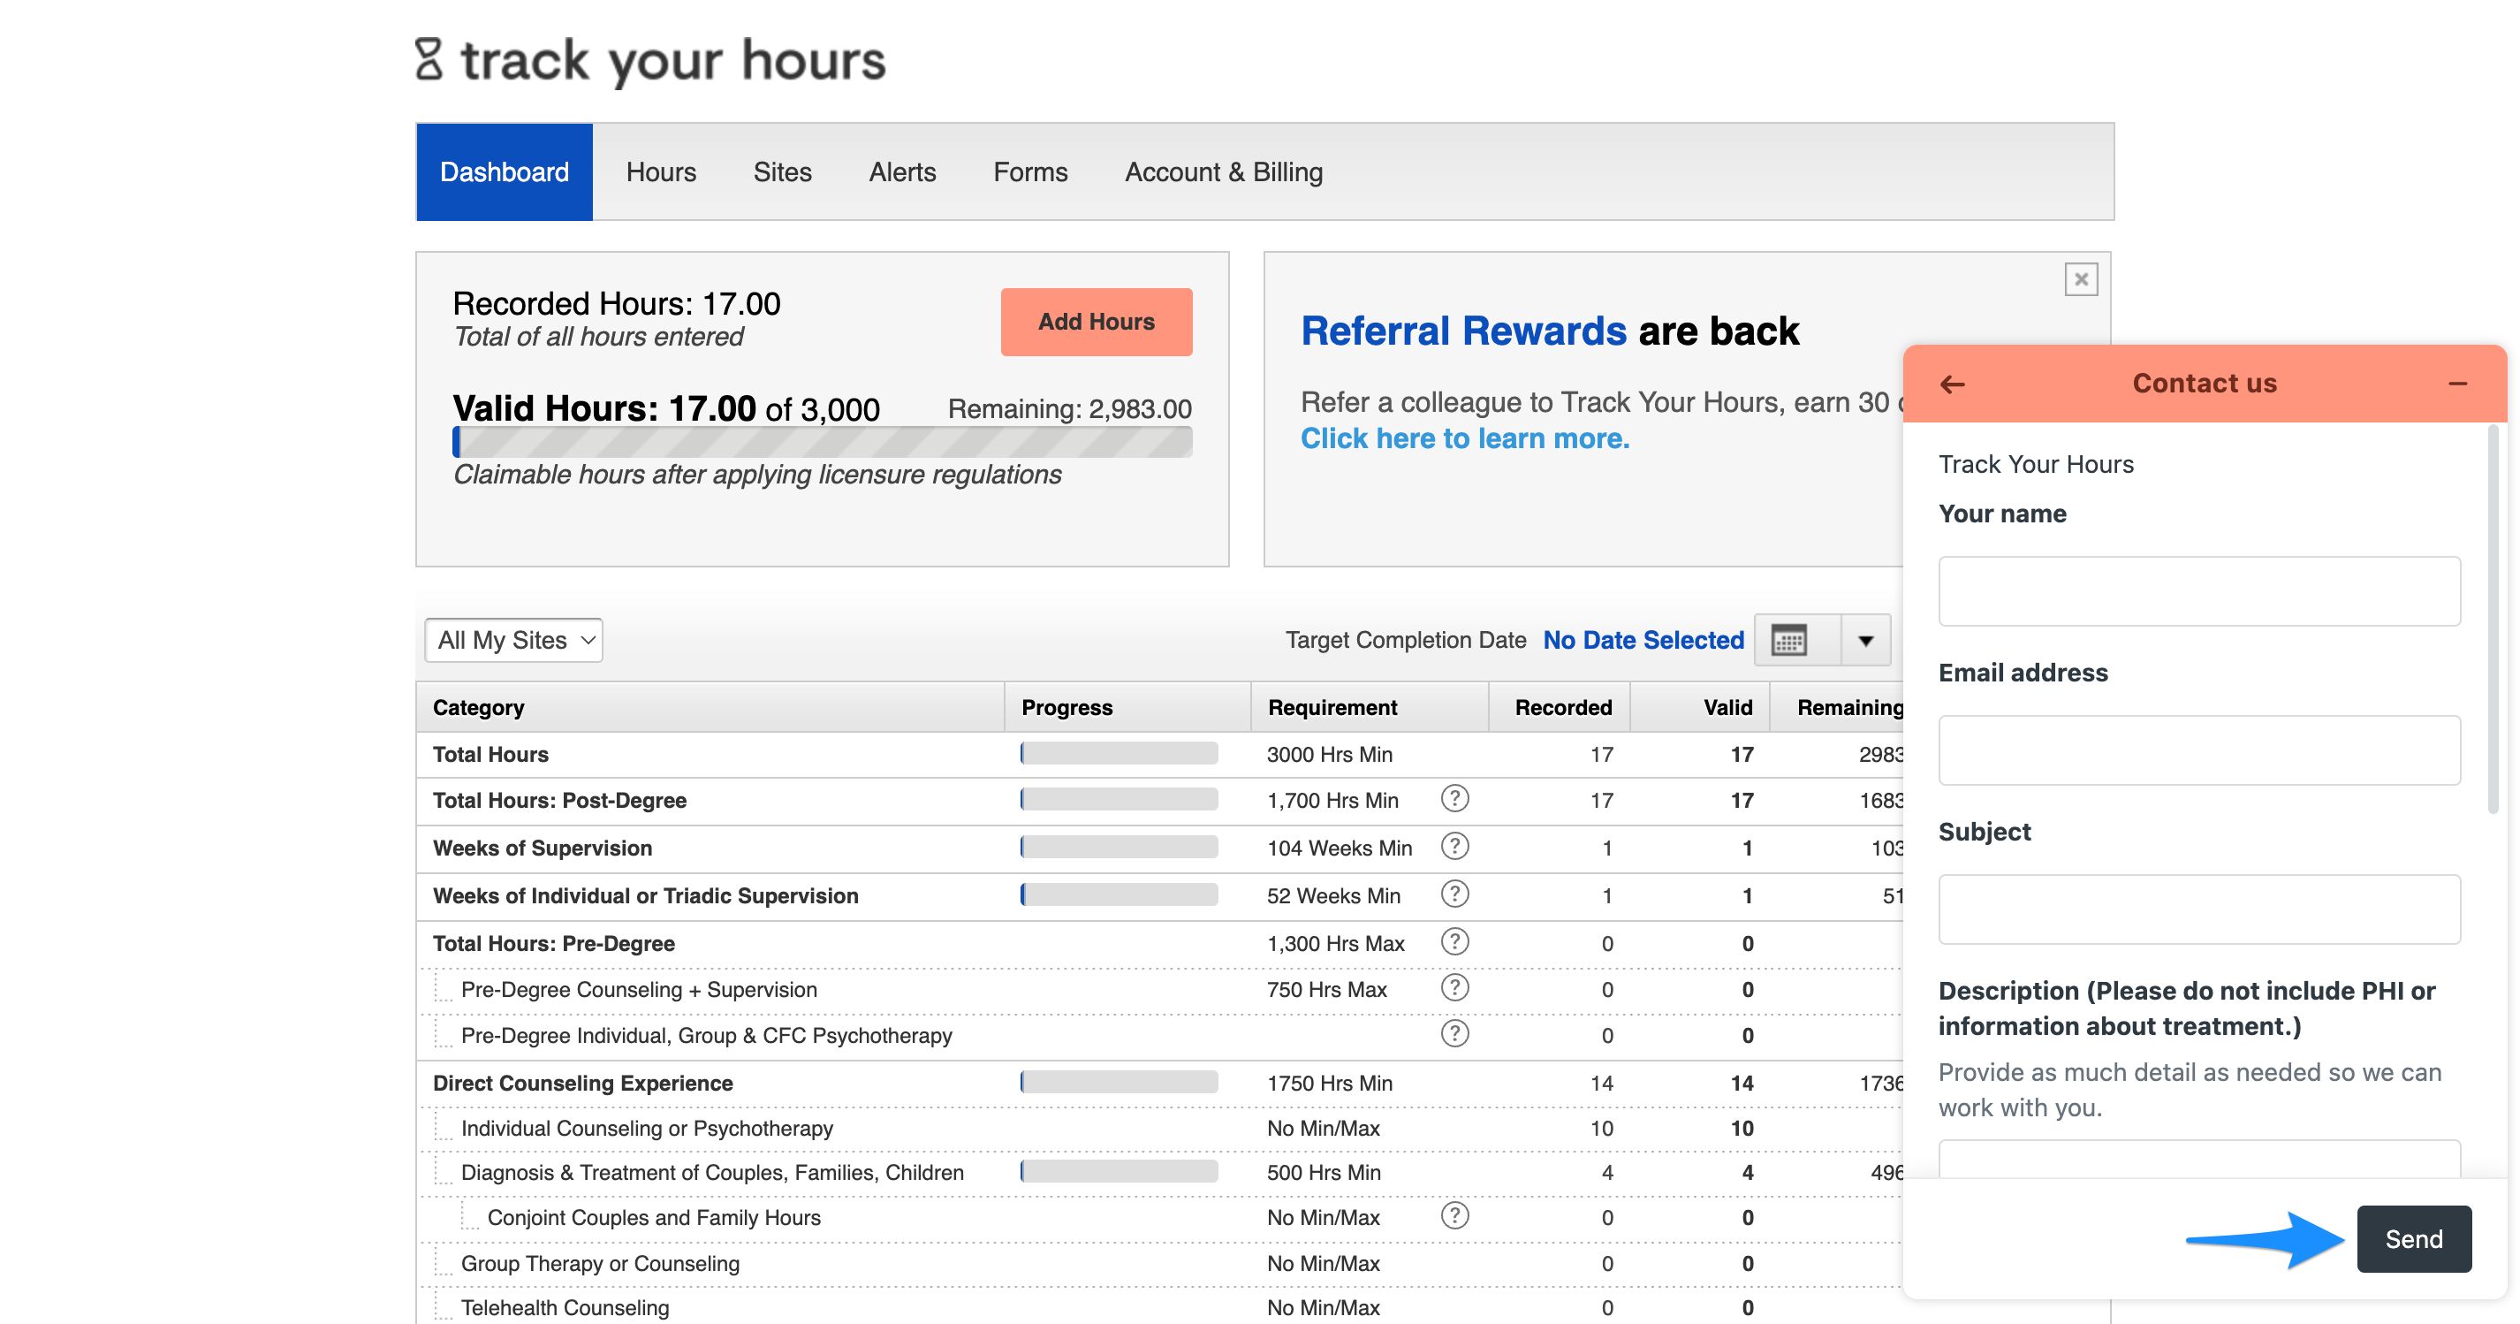The width and height of the screenshot is (2520, 1324).
Task: Open help for Total Hours: Post-Degree
Action: click(1454, 798)
